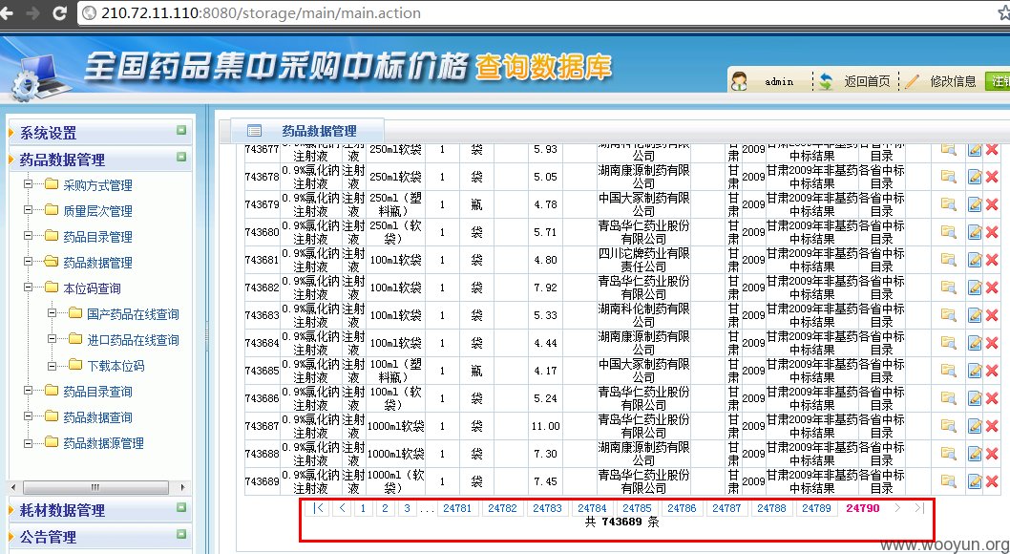Delete record 743684 red X icon
The height and width of the screenshot is (554, 1010).
point(992,343)
